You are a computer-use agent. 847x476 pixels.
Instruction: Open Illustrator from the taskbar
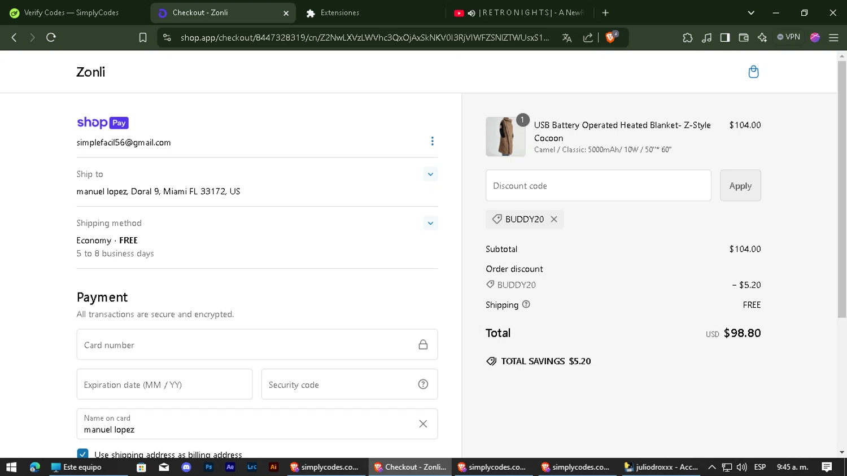tap(274, 467)
